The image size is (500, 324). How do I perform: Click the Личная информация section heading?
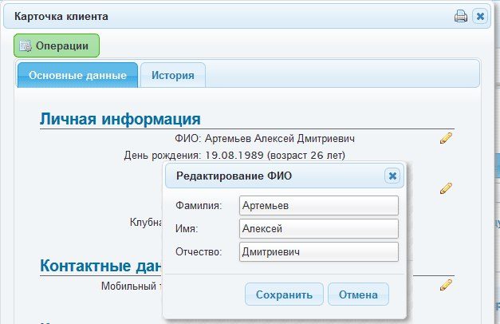(120, 119)
